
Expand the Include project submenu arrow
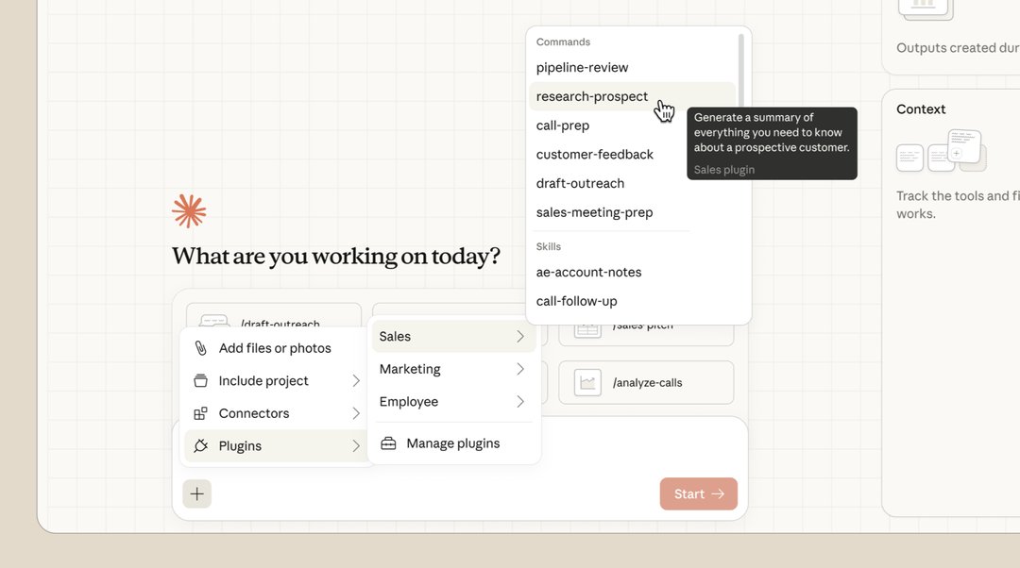[356, 381]
